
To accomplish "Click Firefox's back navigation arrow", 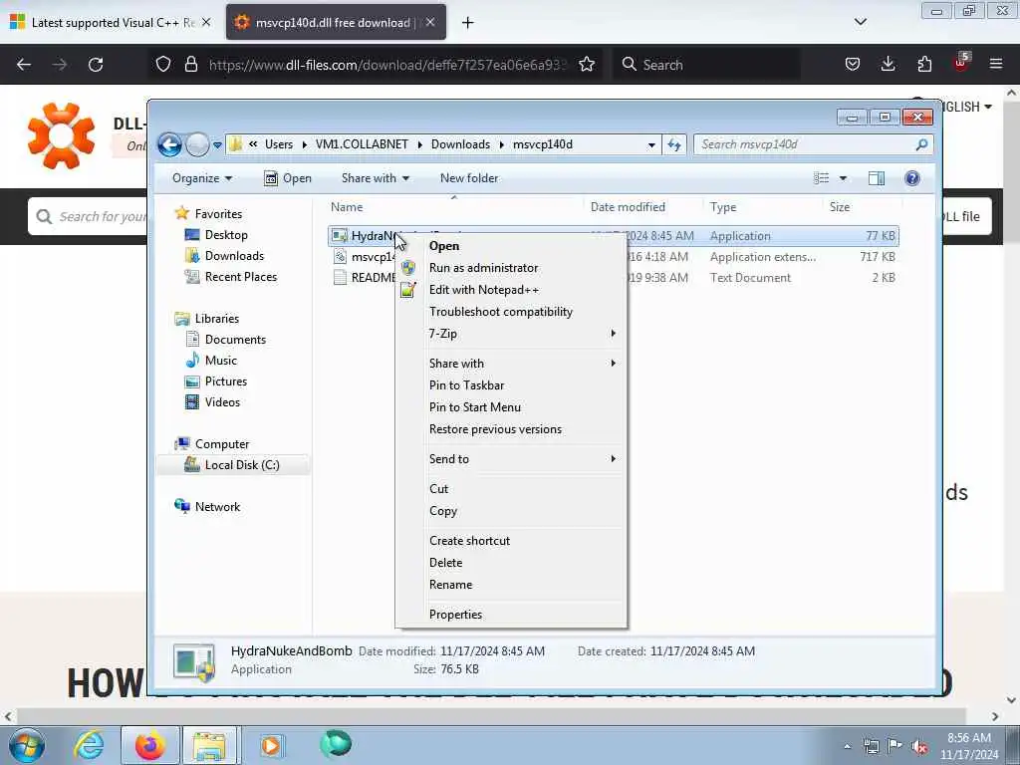I will [x=24, y=65].
